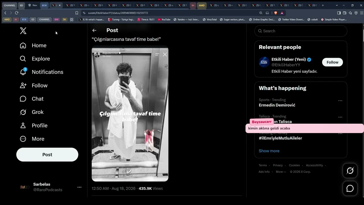The width and height of the screenshot is (364, 205).
Task: Toggle the browser sidebar panel icon
Action: (x=339, y=13)
